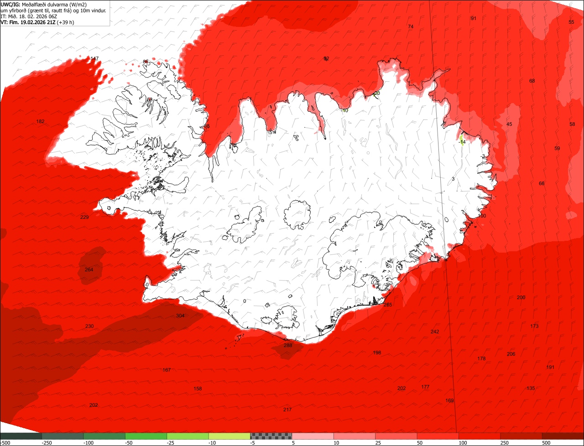Click the legend tick label 250
584x446 pixels.
click(504, 443)
